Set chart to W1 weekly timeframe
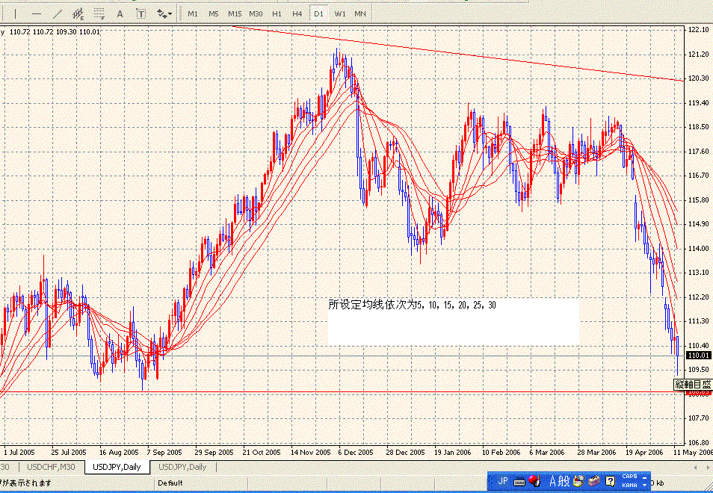This screenshot has height=493, width=713. [339, 13]
